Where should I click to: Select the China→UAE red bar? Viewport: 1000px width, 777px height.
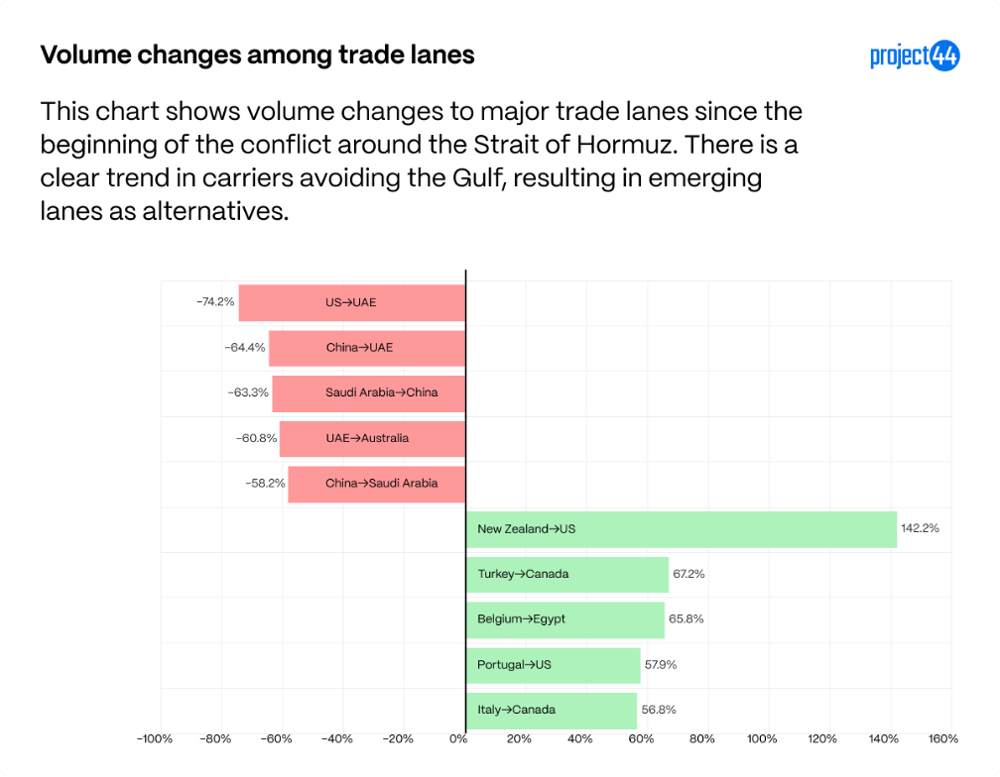click(367, 349)
